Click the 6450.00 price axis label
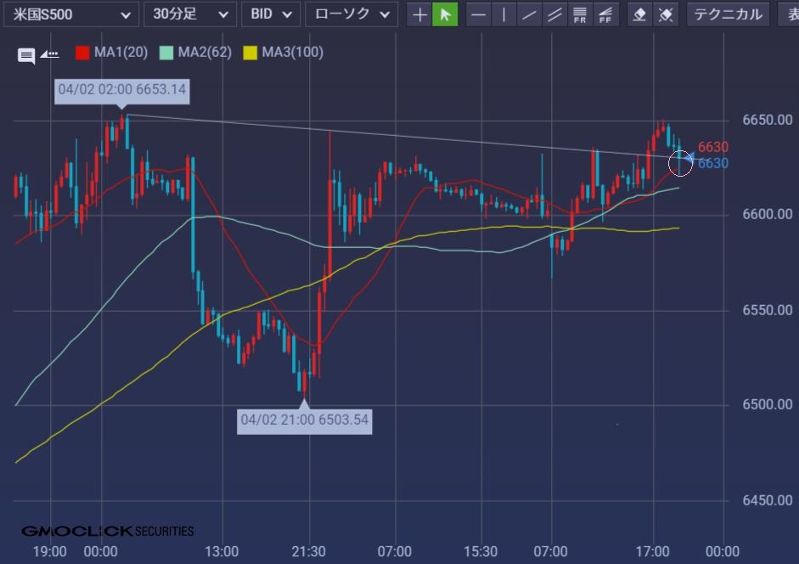The image size is (799, 564). tap(768, 500)
